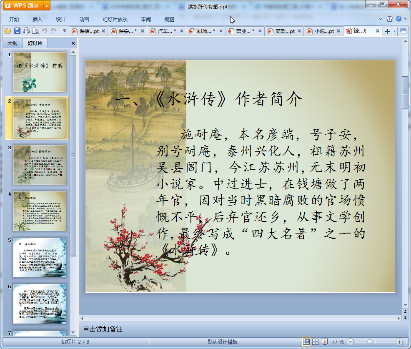Screen dimensions: 411x349
Task: Click the 单击添加备注 notes field
Action: [103, 329]
